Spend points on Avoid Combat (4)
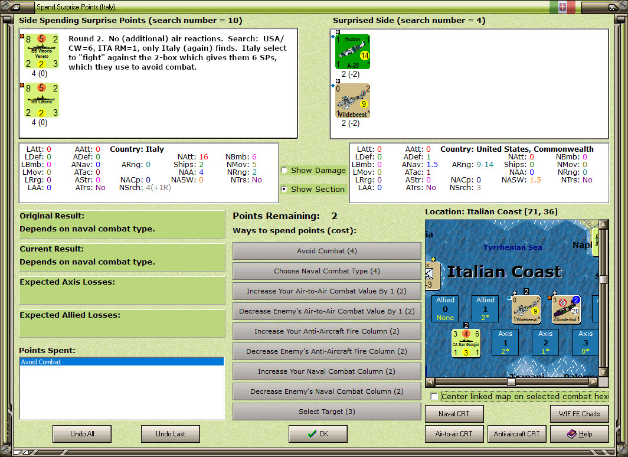 (x=327, y=251)
